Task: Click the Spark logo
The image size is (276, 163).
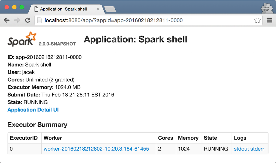Action: pyautogui.click(x=22, y=39)
